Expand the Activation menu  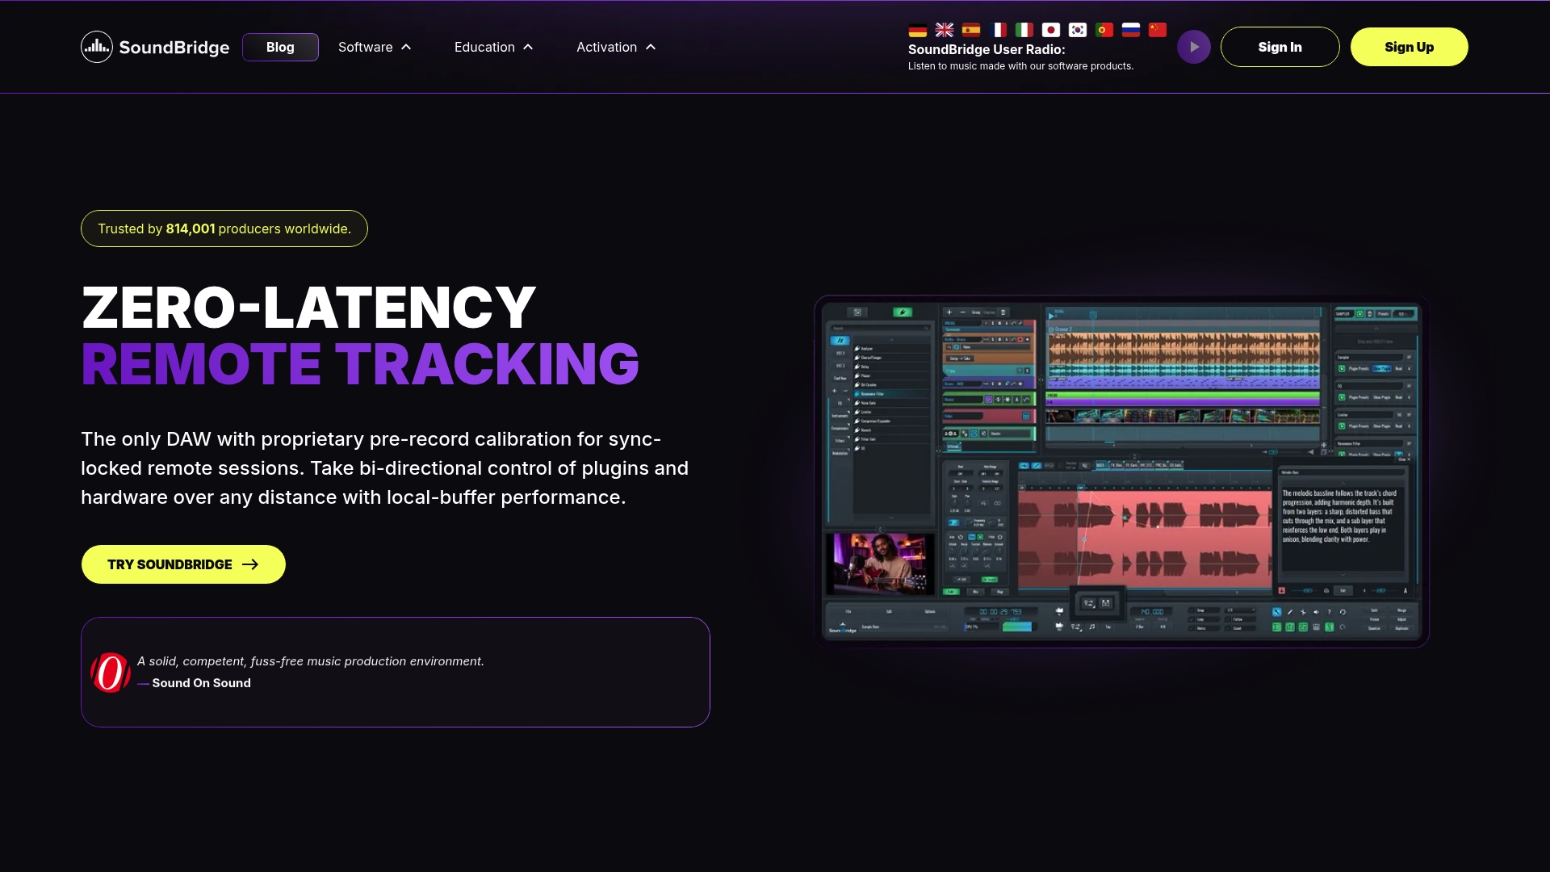point(616,47)
